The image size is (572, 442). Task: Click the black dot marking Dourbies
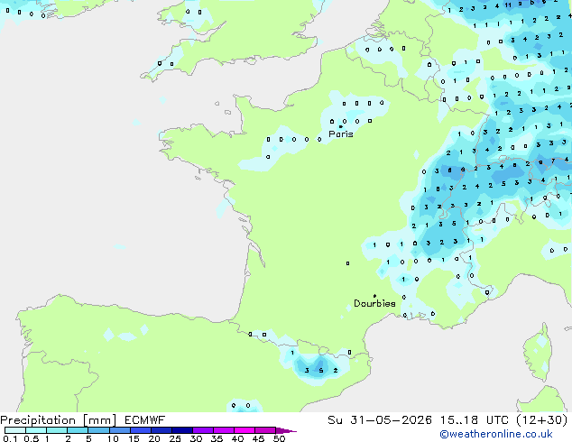tap(374, 296)
